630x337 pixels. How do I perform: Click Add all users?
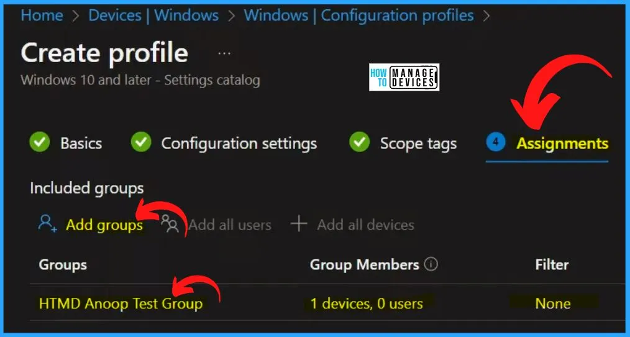[230, 225]
